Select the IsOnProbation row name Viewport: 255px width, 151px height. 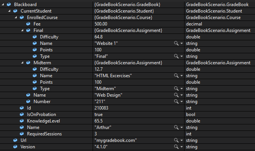point(42,114)
